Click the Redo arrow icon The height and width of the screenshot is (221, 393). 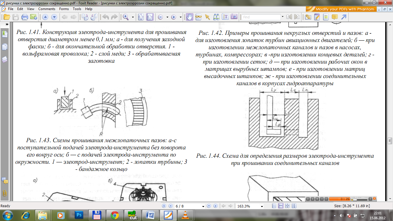tap(115, 17)
